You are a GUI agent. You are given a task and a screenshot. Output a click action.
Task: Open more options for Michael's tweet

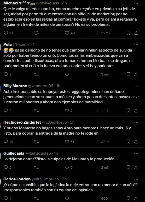click(136, 3)
